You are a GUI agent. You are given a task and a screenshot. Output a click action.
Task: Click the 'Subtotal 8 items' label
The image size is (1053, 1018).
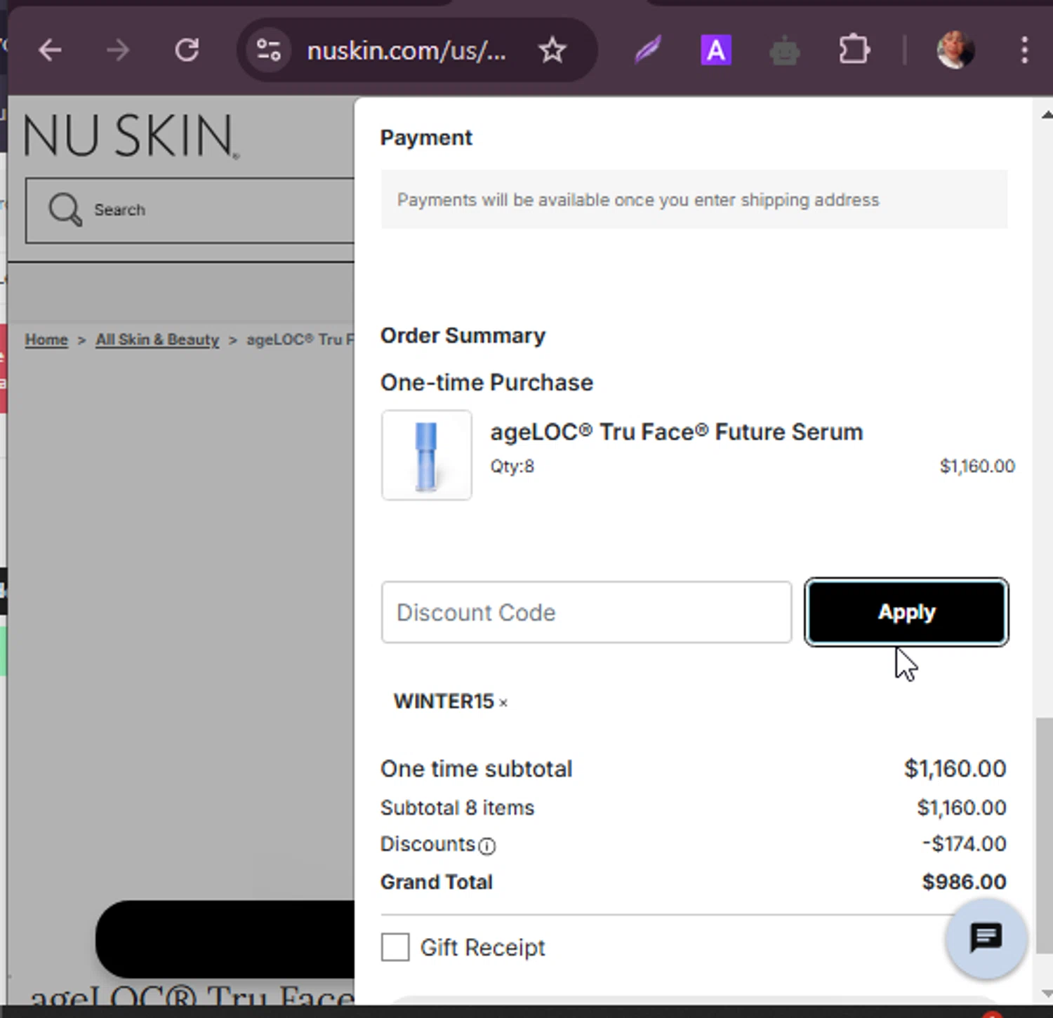[457, 808]
